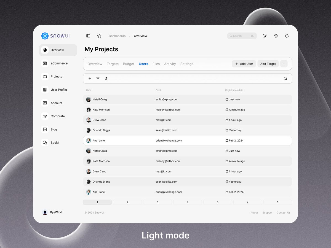The image size is (331, 248).
Task: Click the Add User button
Action: point(244,64)
